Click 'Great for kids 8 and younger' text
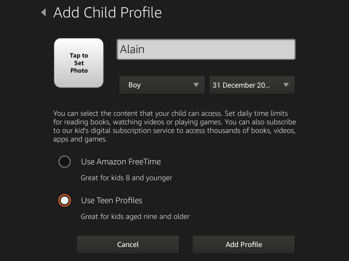This screenshot has width=349, height=261. click(126, 178)
